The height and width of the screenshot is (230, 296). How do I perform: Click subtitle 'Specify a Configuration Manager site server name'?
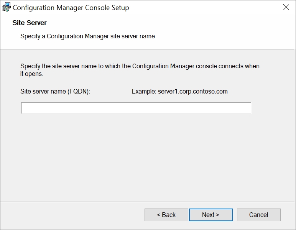[87, 36]
